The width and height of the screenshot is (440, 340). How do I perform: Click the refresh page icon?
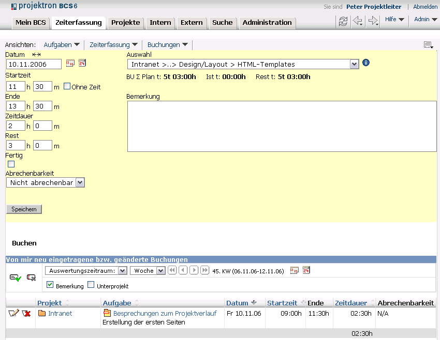tap(343, 21)
